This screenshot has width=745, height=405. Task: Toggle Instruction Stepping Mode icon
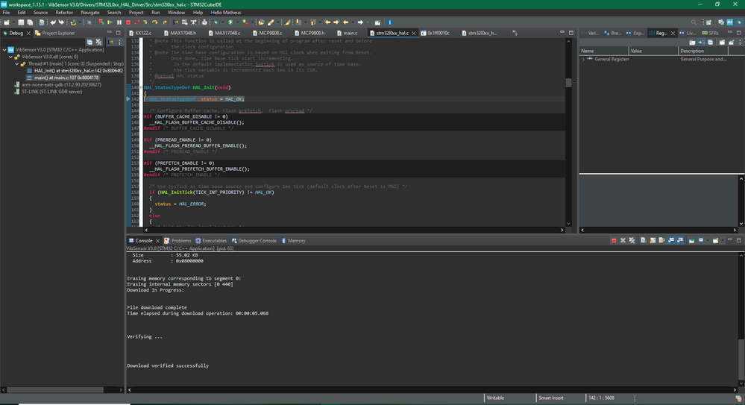click(x=175, y=22)
